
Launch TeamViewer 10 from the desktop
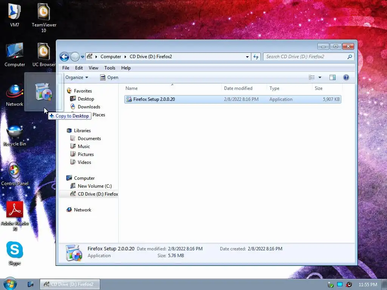point(44,17)
